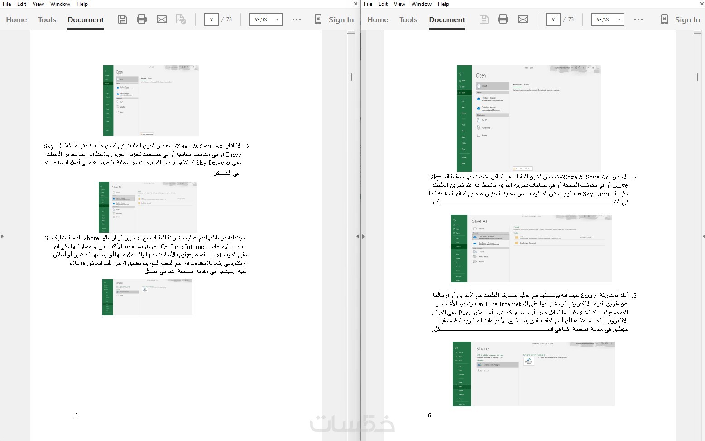
Task: Click the Save As screen image in left document
Action: coord(148,207)
